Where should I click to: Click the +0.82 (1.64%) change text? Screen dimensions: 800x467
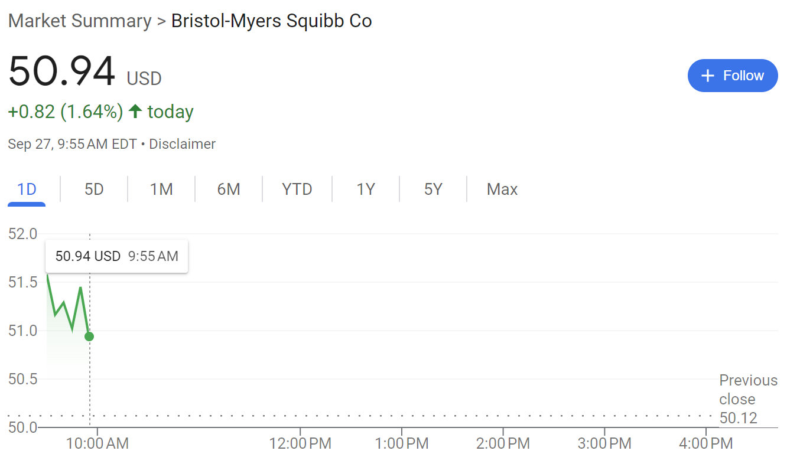(x=65, y=112)
